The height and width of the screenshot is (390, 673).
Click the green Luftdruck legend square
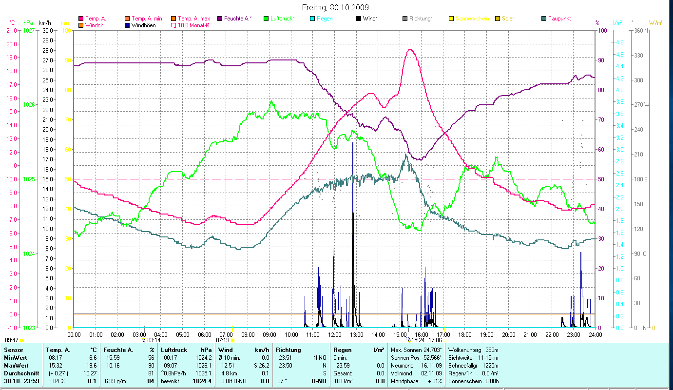click(x=266, y=19)
